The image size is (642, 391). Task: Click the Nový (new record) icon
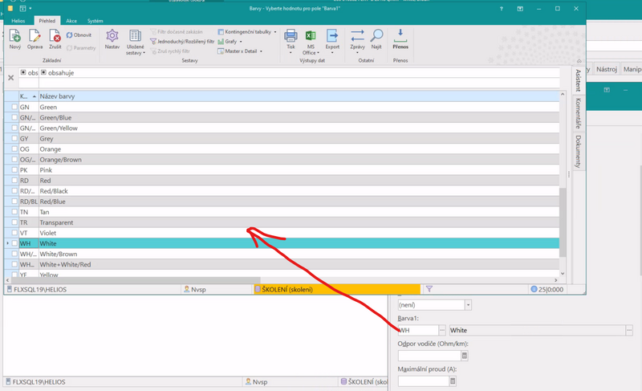pyautogui.click(x=15, y=36)
